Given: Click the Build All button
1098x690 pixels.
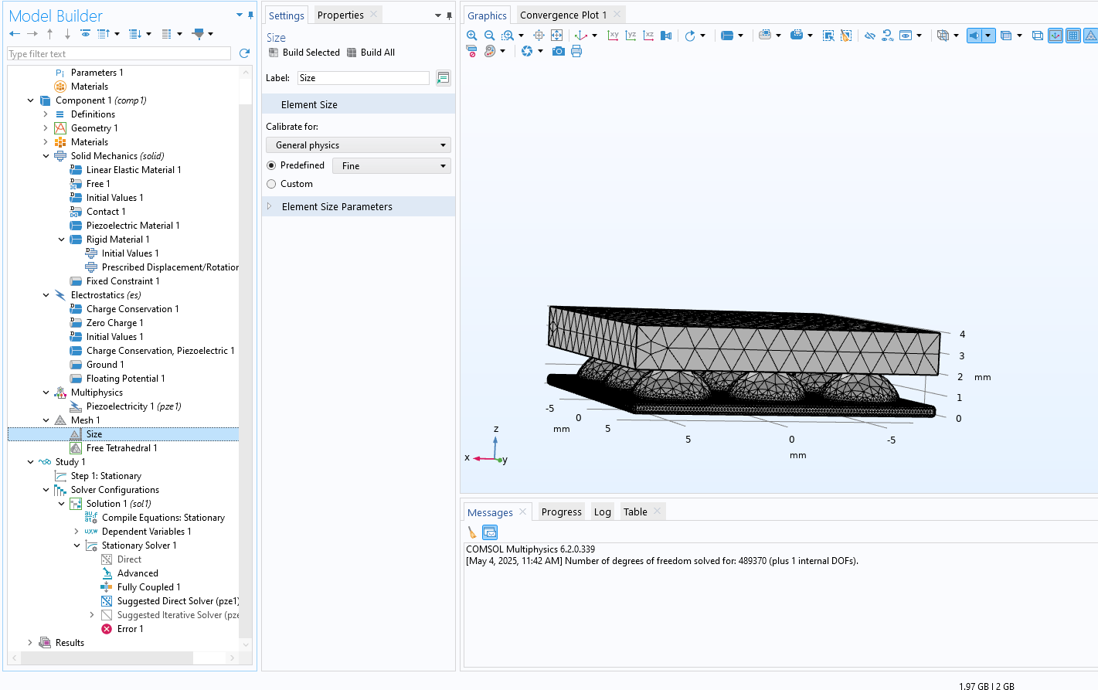Looking at the screenshot, I should [371, 53].
